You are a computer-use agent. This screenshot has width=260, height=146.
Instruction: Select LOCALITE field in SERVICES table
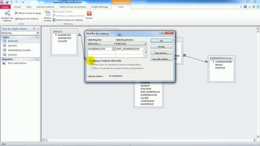62,41
